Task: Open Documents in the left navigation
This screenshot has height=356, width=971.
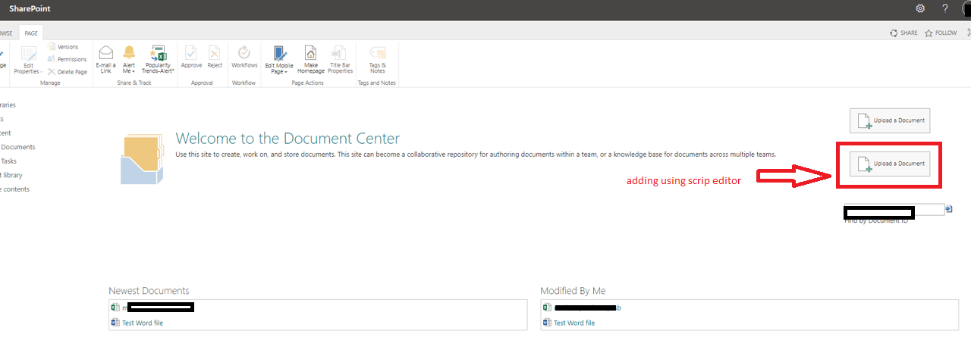Action: (17, 147)
